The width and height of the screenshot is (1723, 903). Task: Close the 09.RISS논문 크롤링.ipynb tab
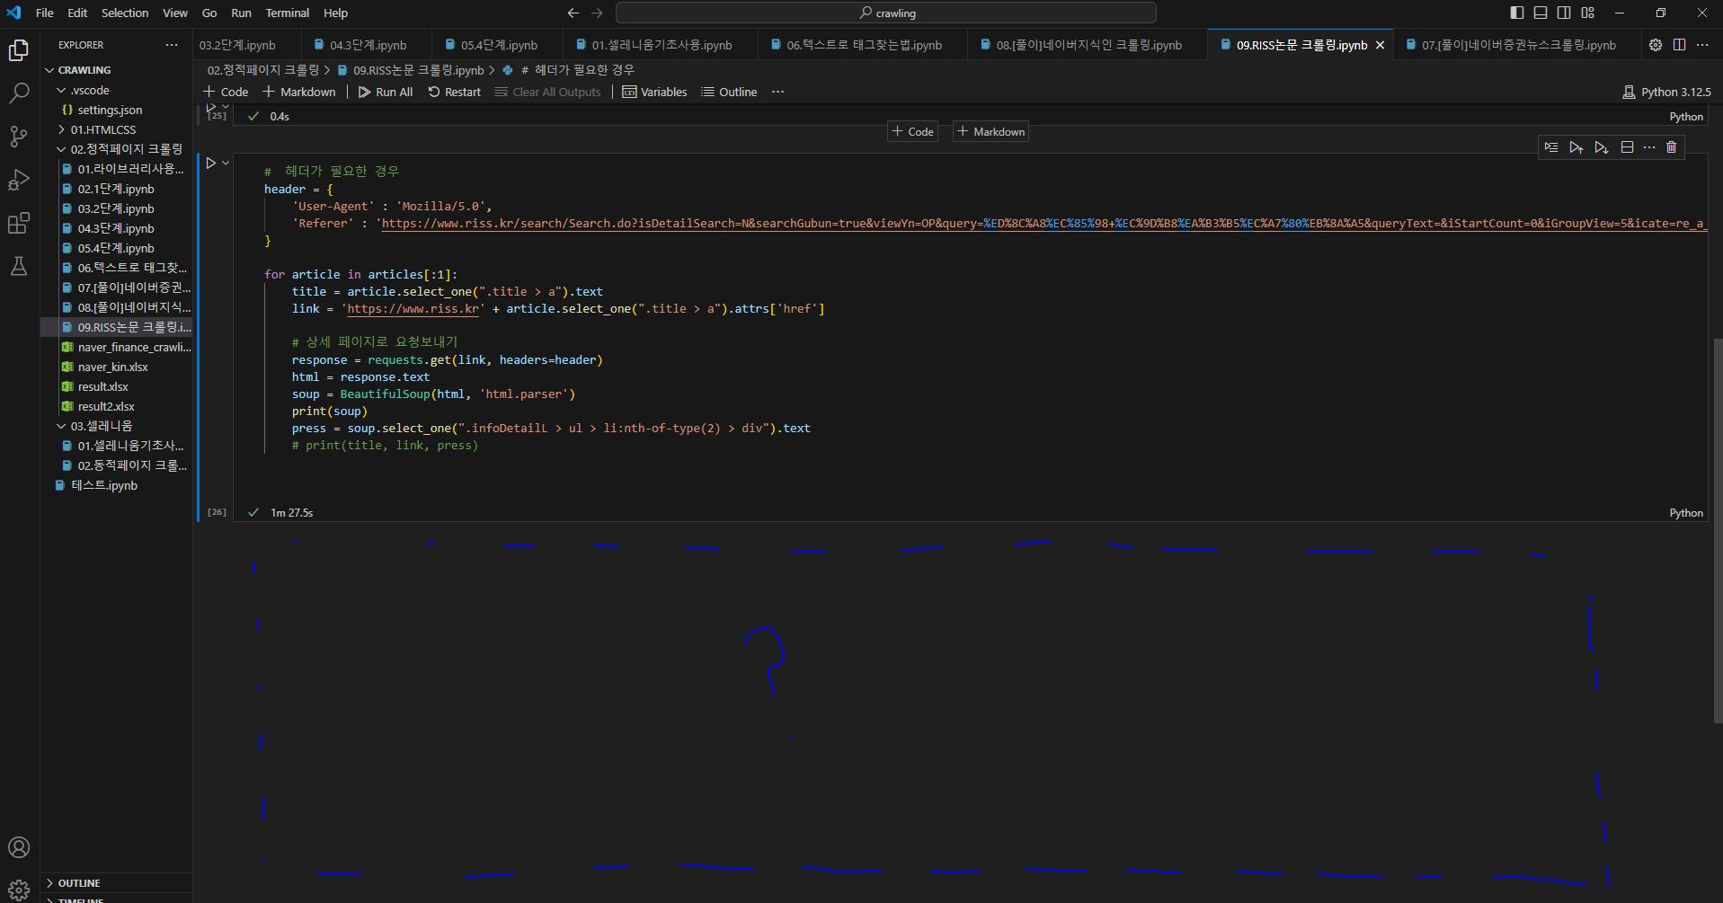pyautogui.click(x=1381, y=45)
